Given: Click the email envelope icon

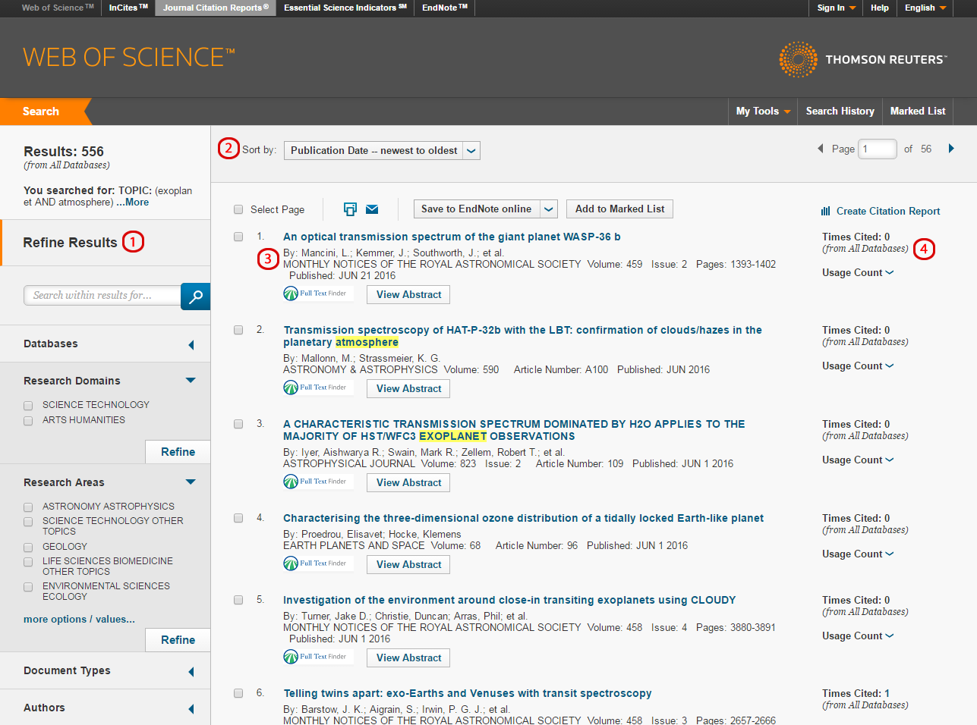Looking at the screenshot, I should point(372,209).
